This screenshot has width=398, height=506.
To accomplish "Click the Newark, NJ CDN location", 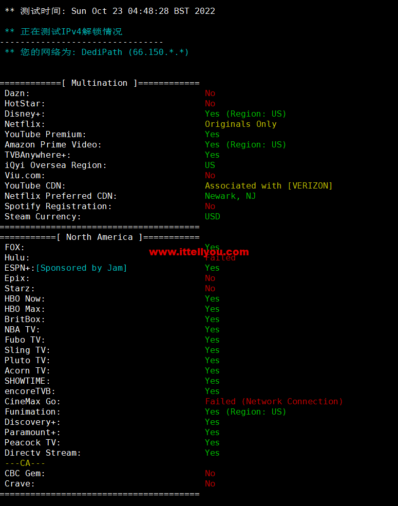I will 230,196.
